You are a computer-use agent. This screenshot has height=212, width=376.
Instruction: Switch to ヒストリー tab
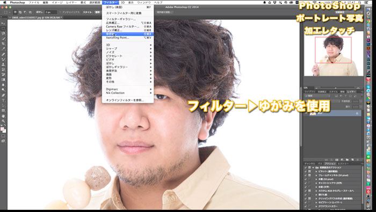tap(343, 163)
